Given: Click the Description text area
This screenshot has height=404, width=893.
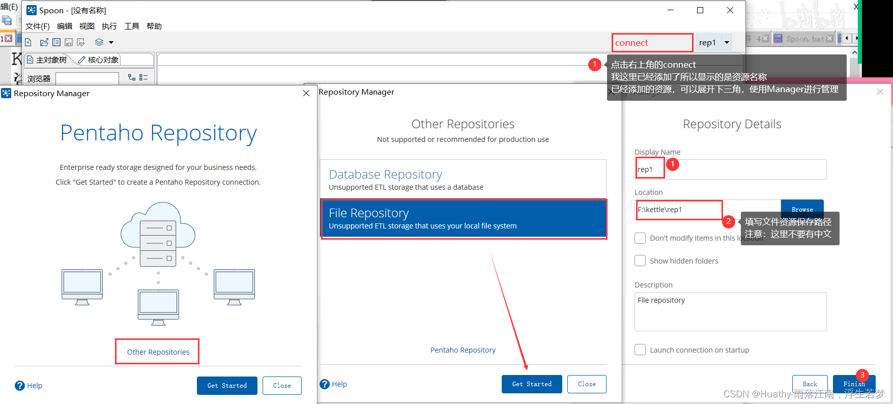Looking at the screenshot, I should click(731, 311).
